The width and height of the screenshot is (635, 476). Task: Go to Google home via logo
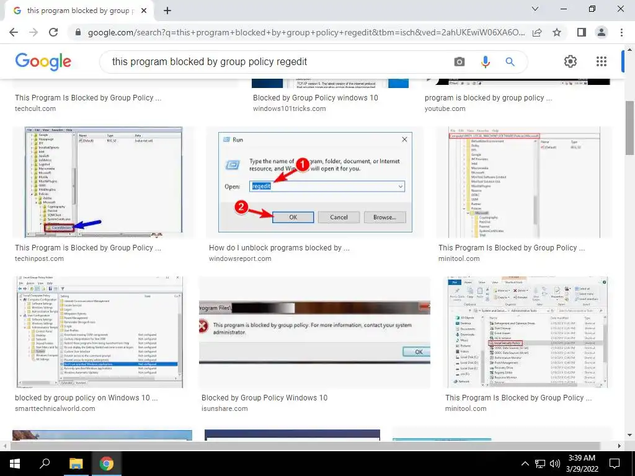[x=43, y=61]
